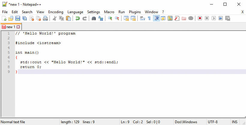Start macro recording with the red dot
This screenshot has height=125, width=246.
pos(200,18)
